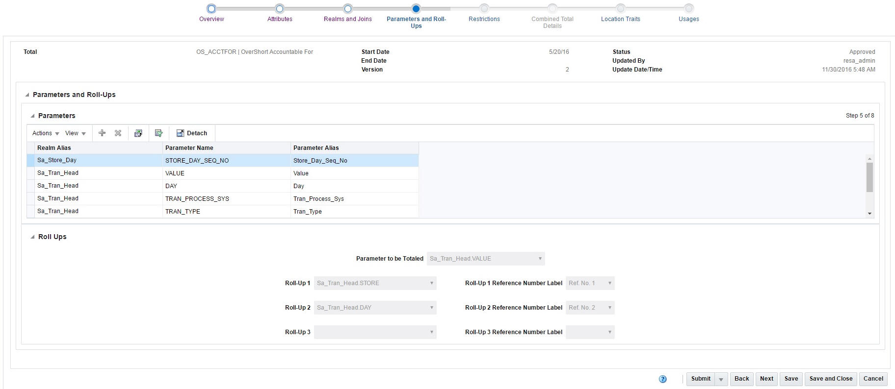Sort by Parameter Name column header
The height and width of the screenshot is (389, 895).
pos(227,148)
